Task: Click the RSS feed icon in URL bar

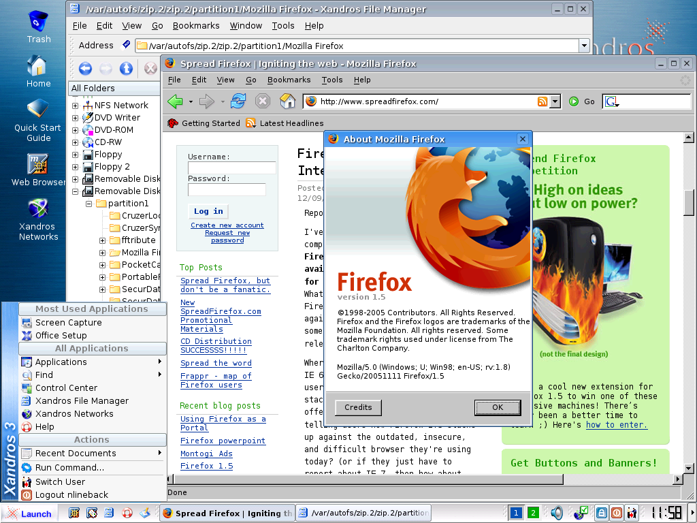Action: click(542, 101)
